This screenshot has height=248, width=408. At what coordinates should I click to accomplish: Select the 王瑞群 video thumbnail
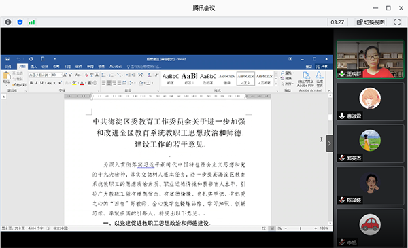pyautogui.click(x=370, y=59)
